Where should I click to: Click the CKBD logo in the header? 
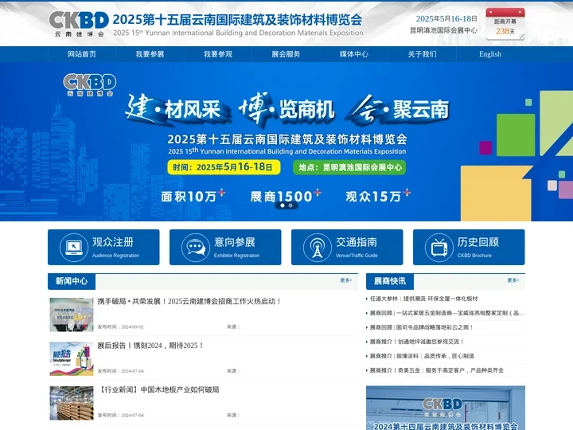pyautogui.click(x=79, y=24)
